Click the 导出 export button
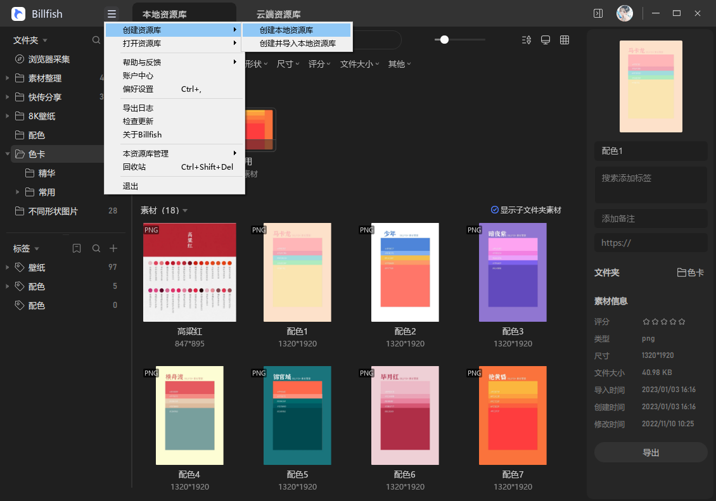The image size is (716, 501). pos(651,452)
